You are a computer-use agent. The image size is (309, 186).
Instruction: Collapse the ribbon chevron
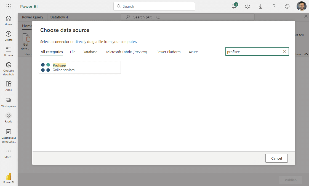(306, 54)
